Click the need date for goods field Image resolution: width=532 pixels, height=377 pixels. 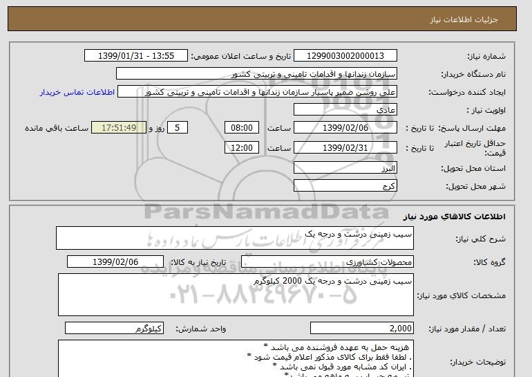tap(115, 262)
